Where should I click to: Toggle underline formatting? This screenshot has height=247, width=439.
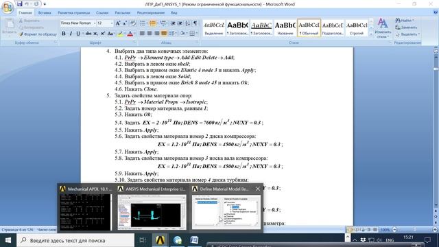coord(78,34)
